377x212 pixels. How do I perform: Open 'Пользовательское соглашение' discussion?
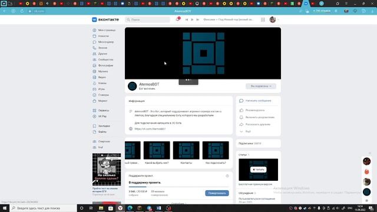257,199
